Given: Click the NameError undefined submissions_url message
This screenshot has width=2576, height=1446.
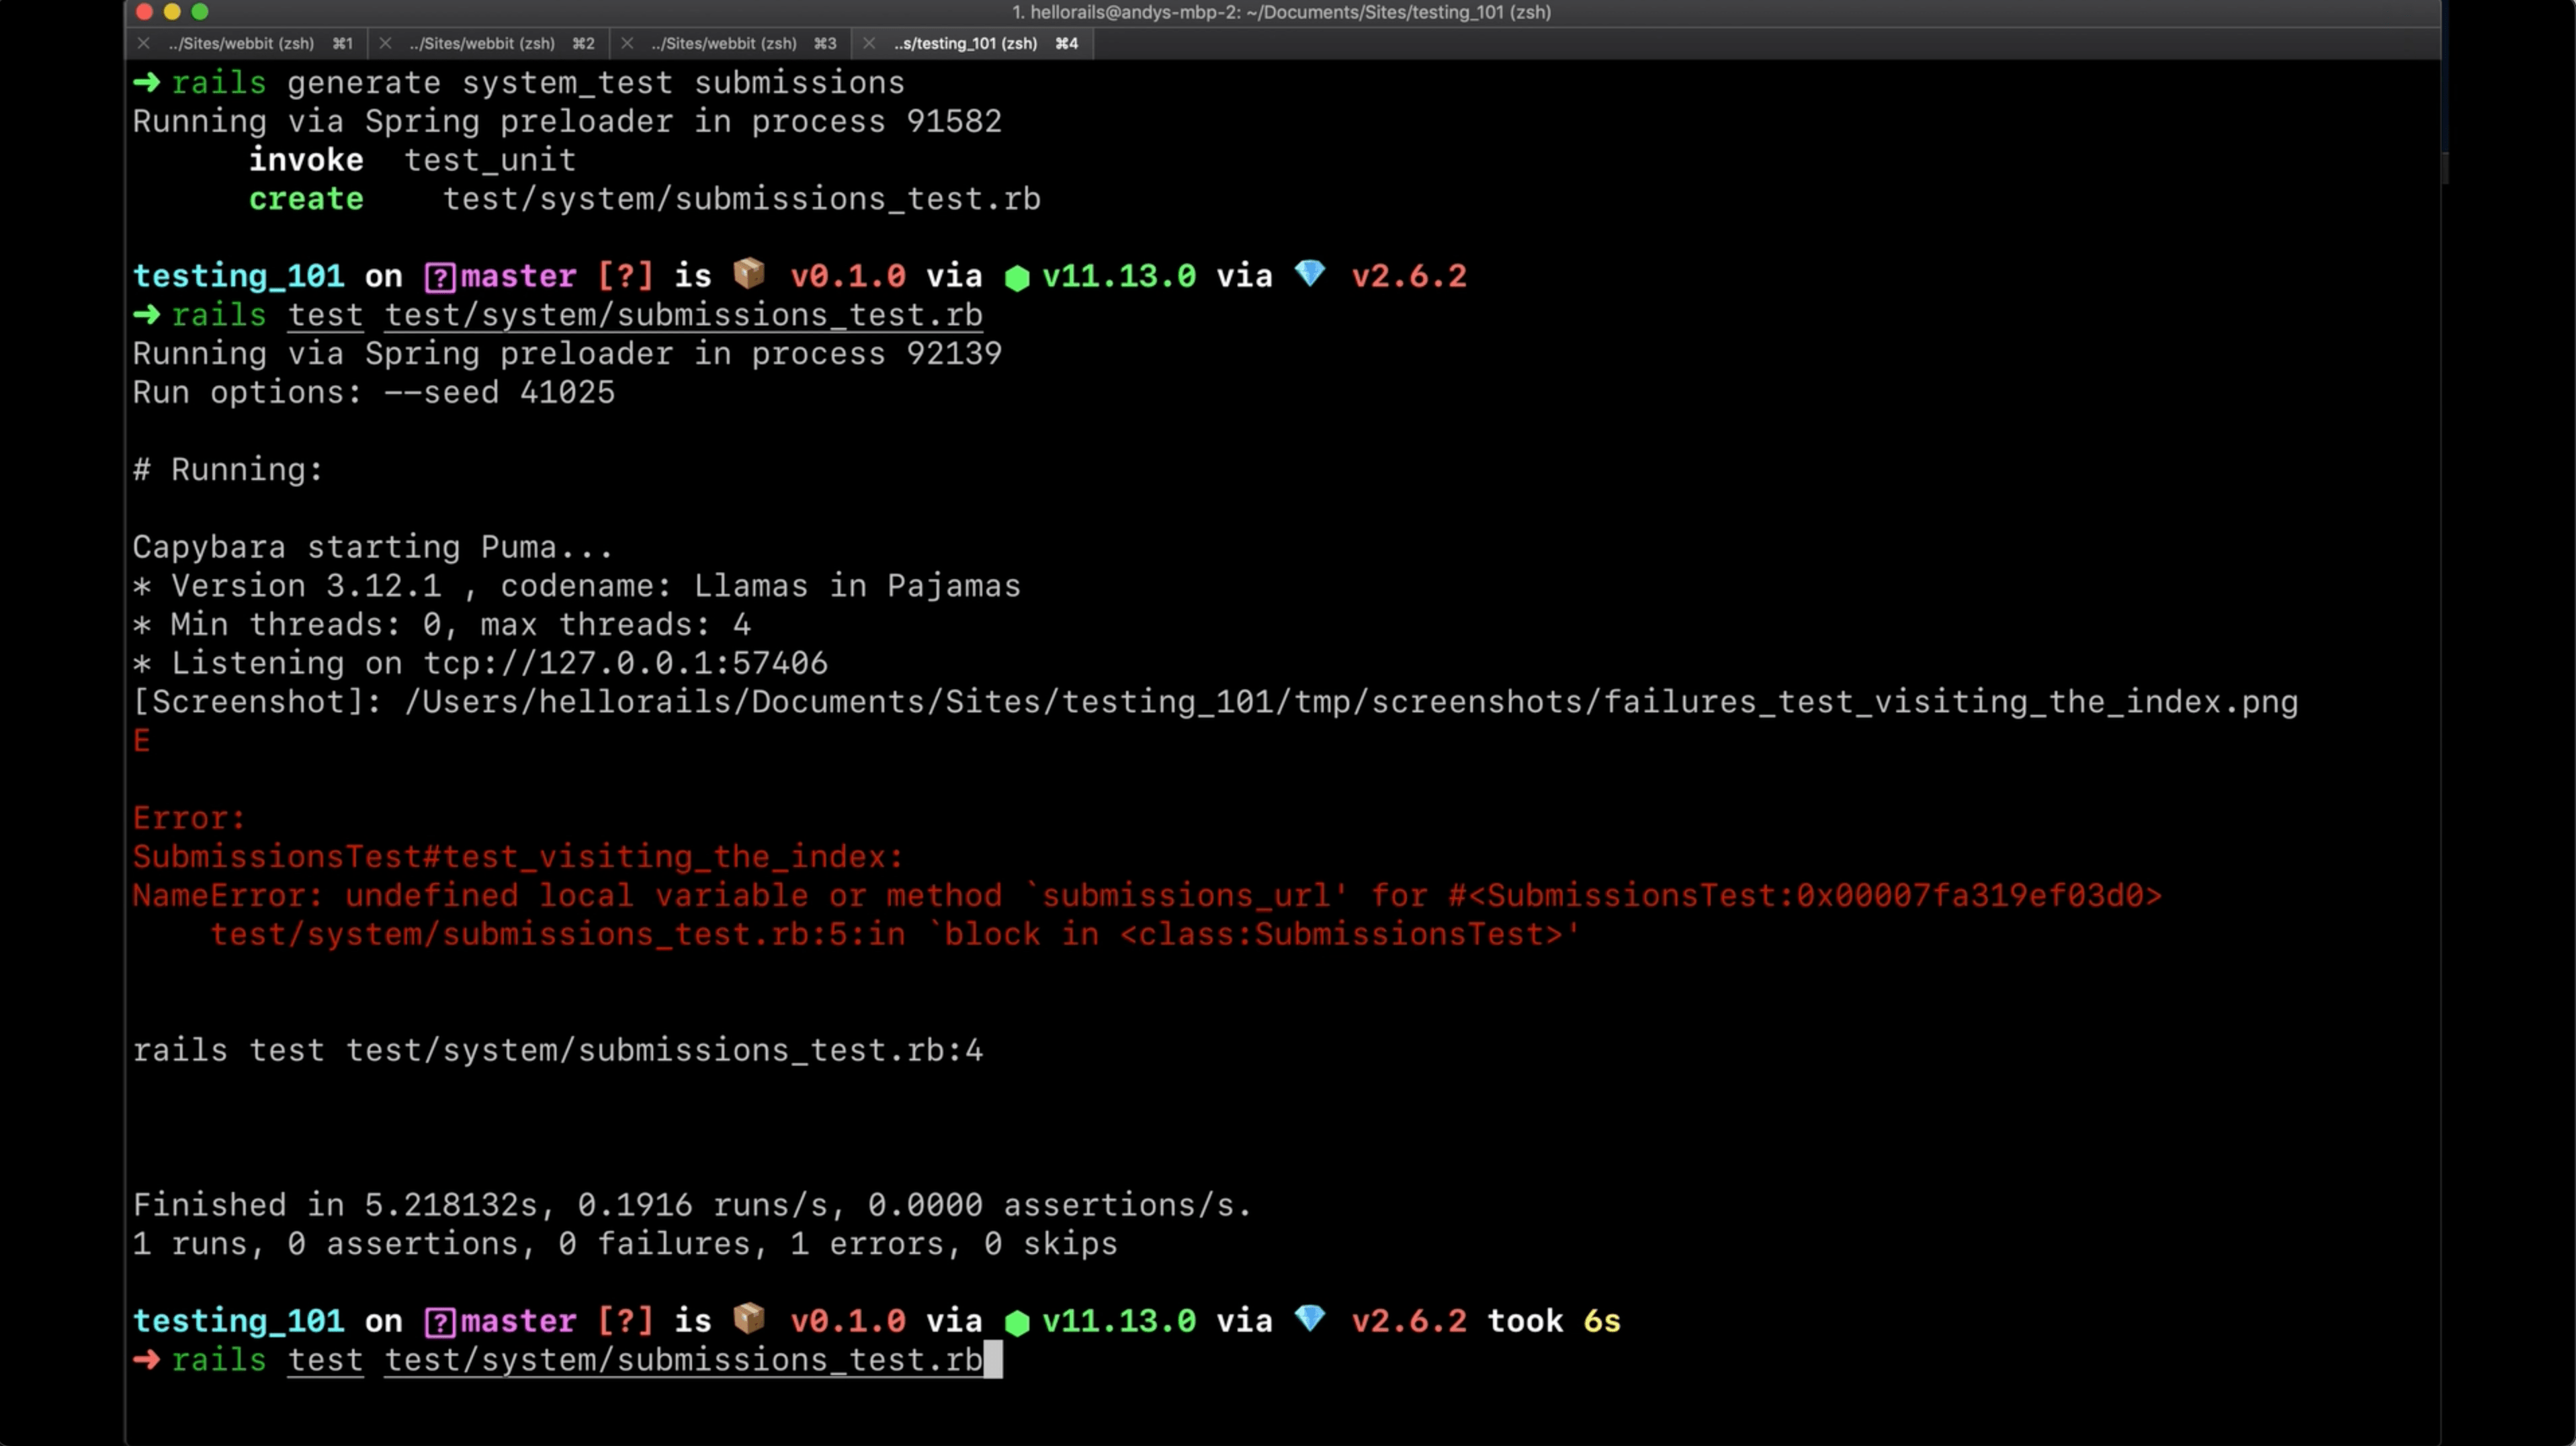Looking at the screenshot, I should 1147,895.
